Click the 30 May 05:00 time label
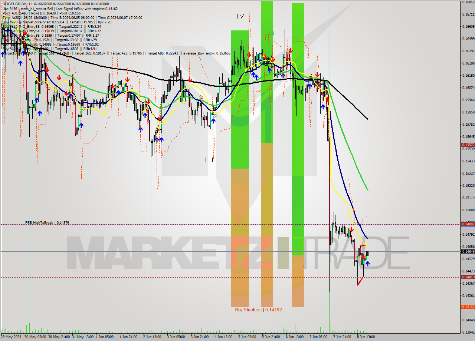475x341 pixels. pyautogui.click(x=35, y=337)
